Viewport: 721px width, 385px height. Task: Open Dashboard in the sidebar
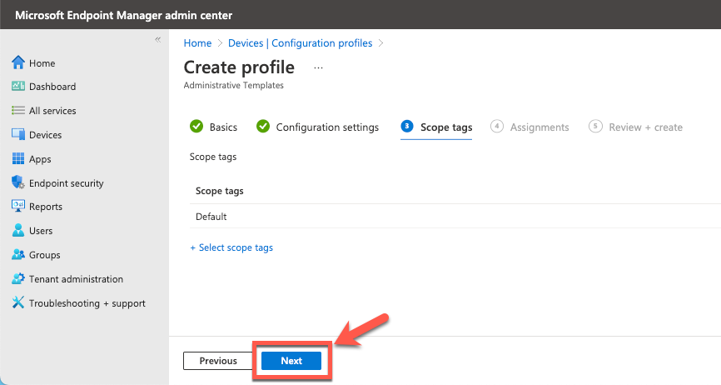pyautogui.click(x=52, y=87)
